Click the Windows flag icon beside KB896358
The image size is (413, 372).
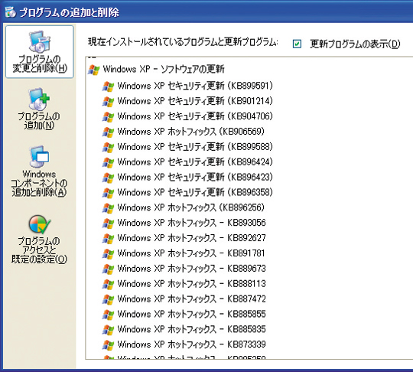[108, 193]
